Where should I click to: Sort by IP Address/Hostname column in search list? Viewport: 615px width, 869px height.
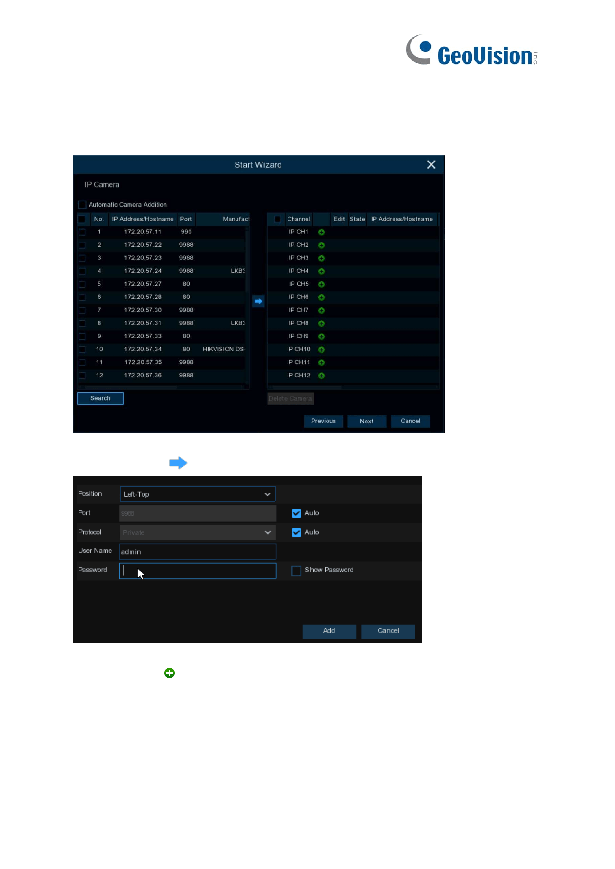click(143, 219)
